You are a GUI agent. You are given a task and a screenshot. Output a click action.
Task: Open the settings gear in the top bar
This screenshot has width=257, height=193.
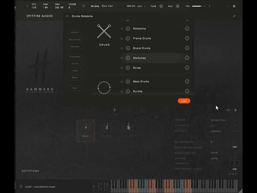click(234, 6)
